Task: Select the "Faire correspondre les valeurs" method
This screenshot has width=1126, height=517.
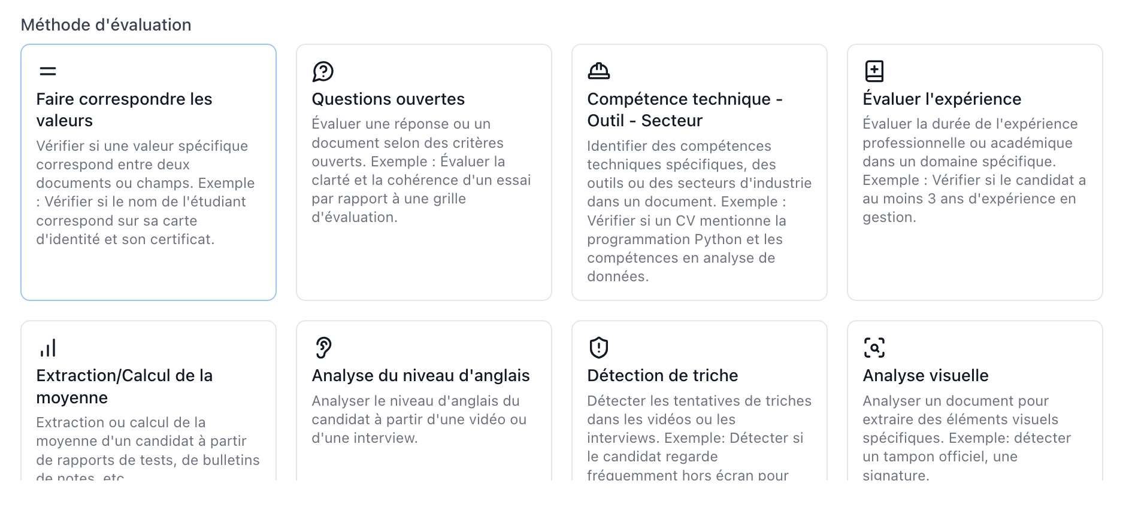Action: click(x=149, y=172)
